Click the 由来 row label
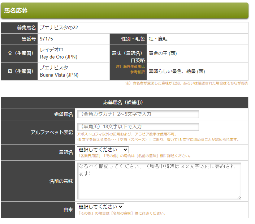 tap(68, 210)
